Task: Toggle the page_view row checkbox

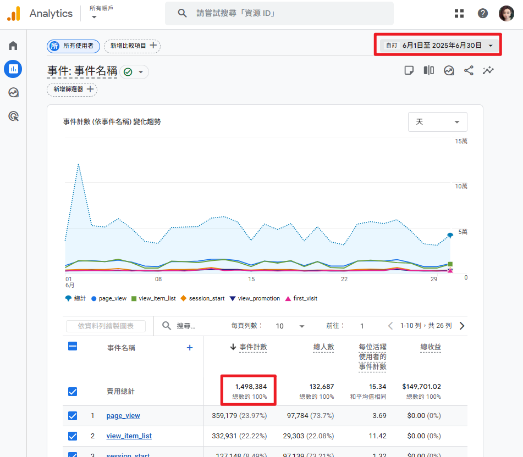Action: (x=73, y=416)
